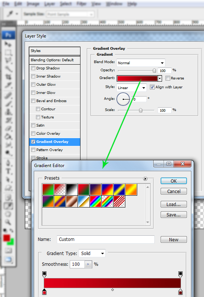Select the Eraser tool
This screenshot has height=297, width=204.
8,128
